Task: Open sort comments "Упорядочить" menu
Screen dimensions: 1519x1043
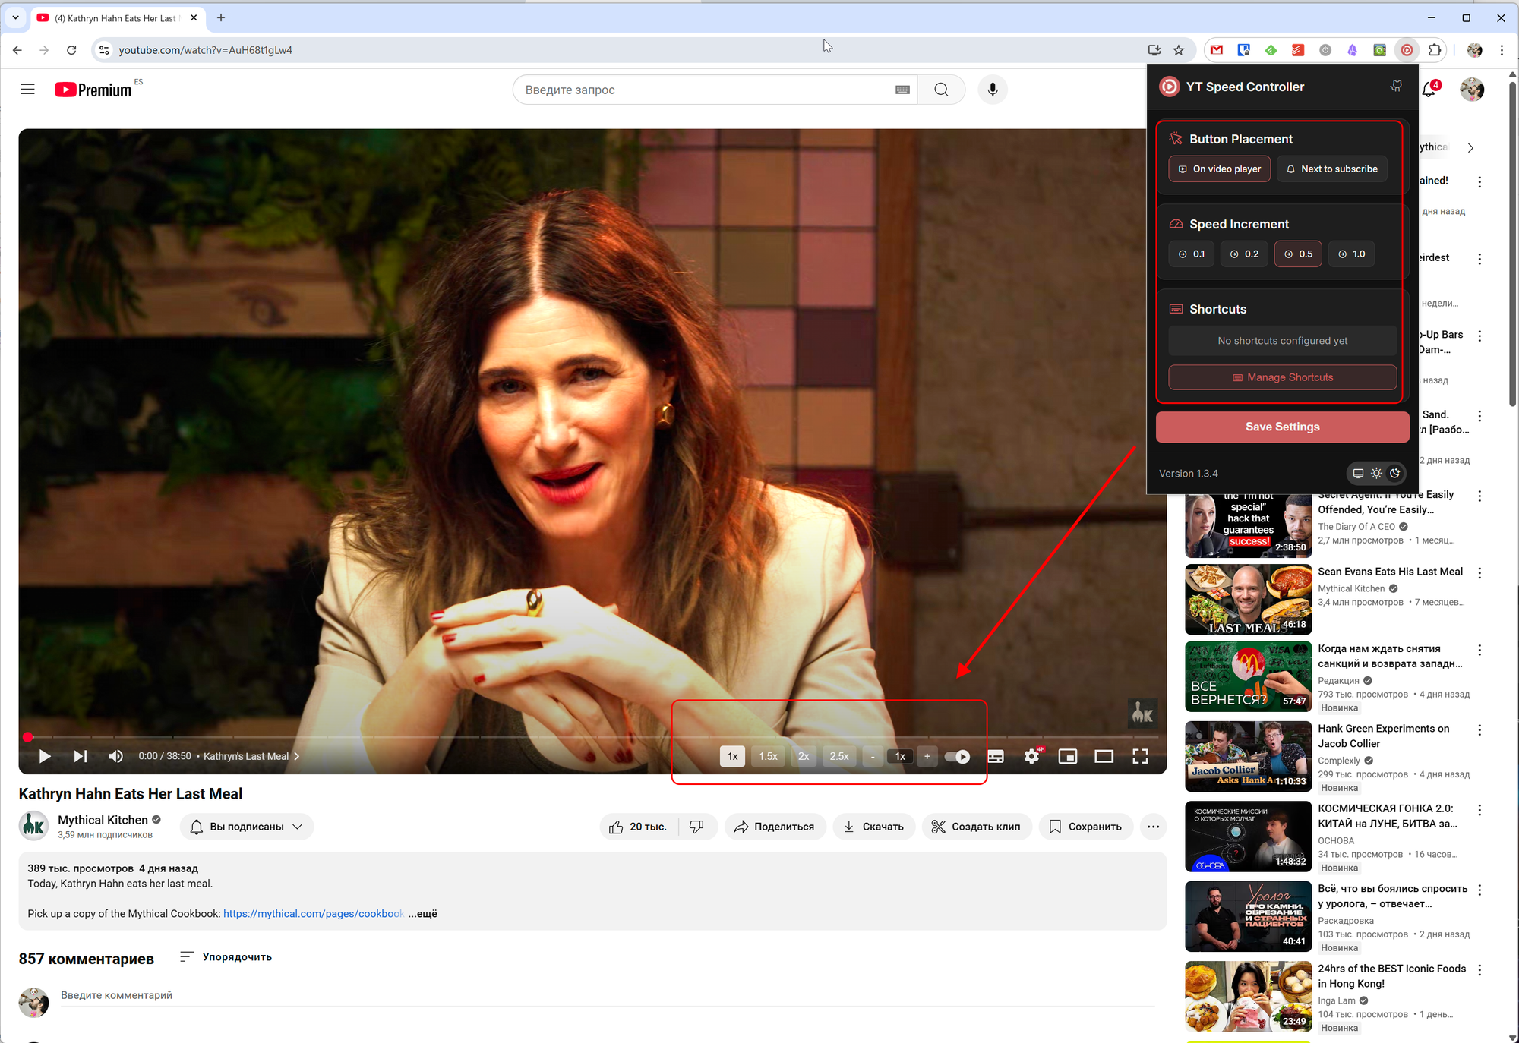Action: [226, 956]
